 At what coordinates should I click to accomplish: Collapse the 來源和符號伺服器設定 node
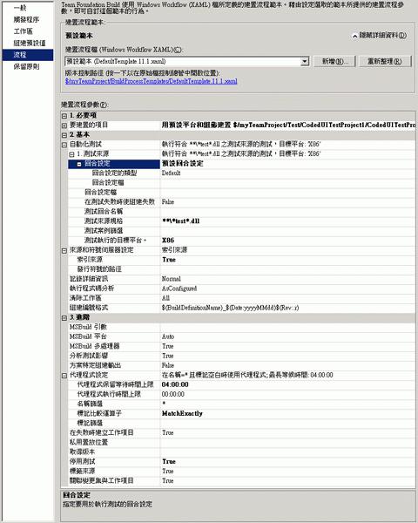pyautogui.click(x=64, y=250)
